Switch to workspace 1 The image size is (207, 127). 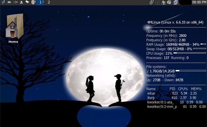click(41, 2)
